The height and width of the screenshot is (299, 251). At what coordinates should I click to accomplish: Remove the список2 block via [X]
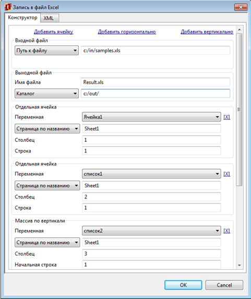[x=227, y=231]
